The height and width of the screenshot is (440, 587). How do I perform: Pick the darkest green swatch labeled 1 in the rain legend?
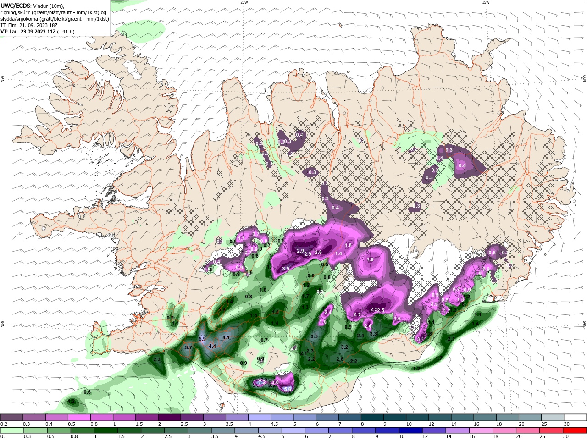point(106,430)
